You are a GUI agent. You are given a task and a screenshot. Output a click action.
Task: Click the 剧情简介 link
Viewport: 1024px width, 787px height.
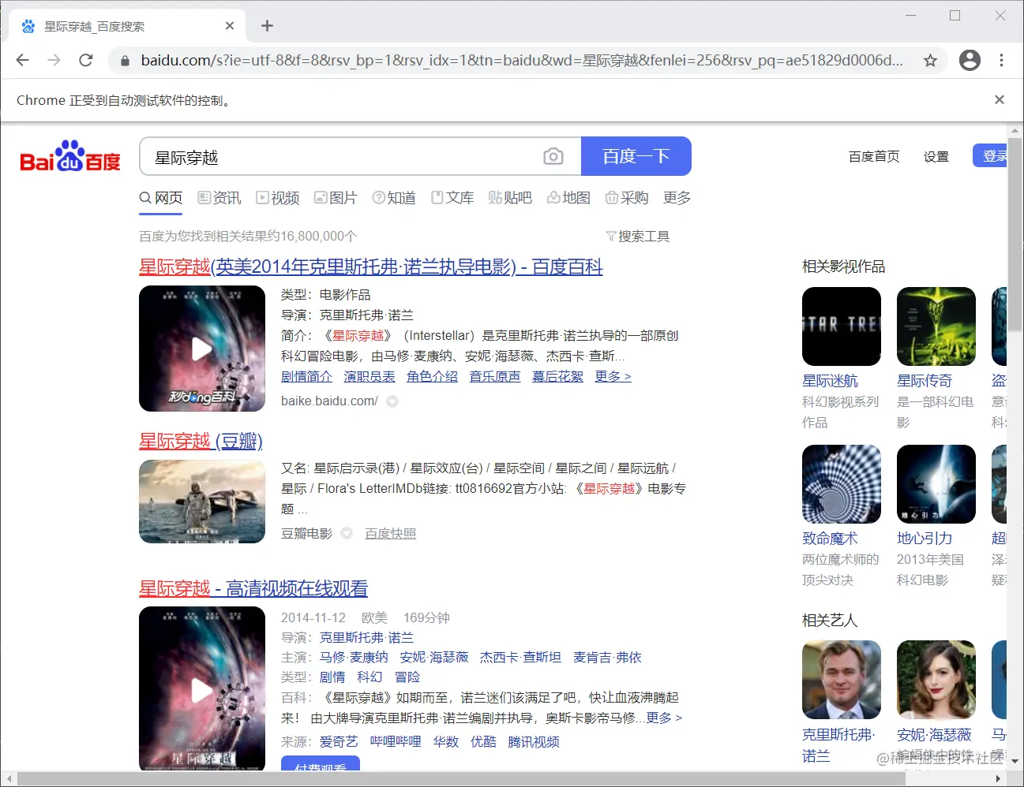click(x=306, y=377)
